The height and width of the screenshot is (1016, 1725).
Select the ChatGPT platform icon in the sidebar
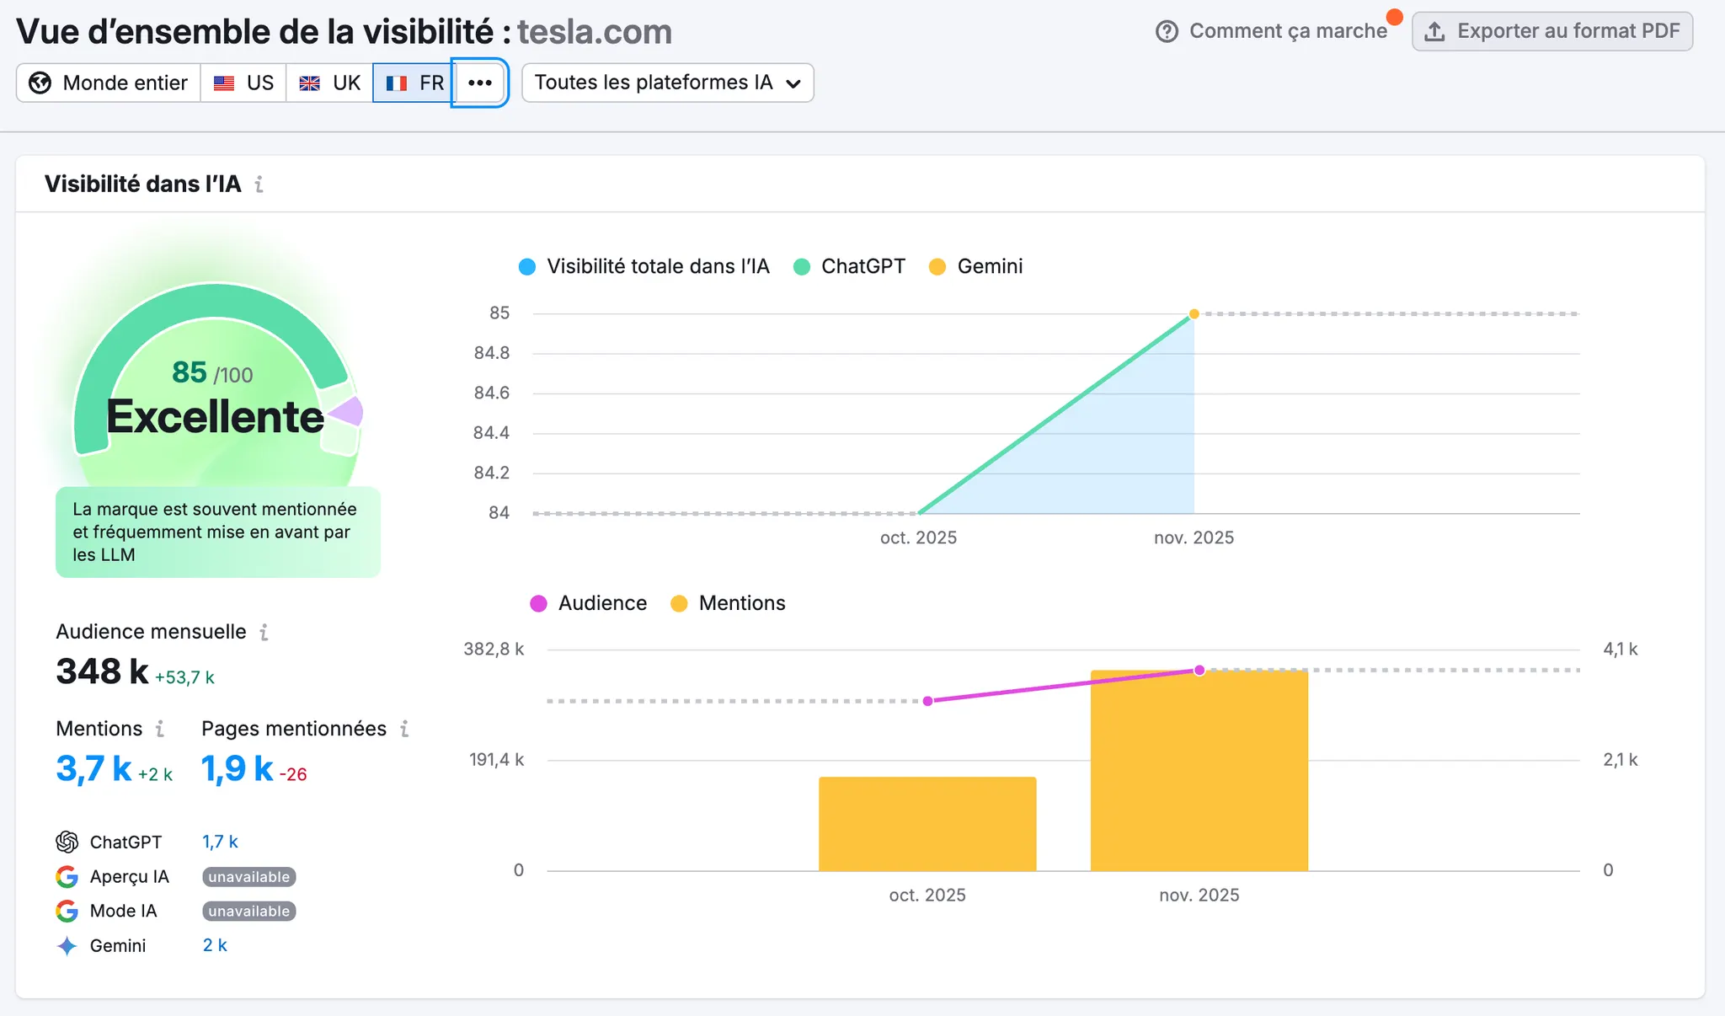tap(67, 841)
